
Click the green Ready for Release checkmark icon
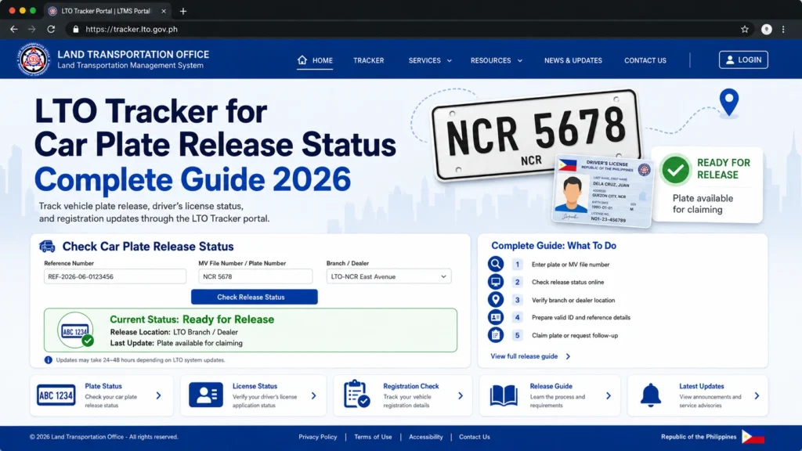pos(675,170)
